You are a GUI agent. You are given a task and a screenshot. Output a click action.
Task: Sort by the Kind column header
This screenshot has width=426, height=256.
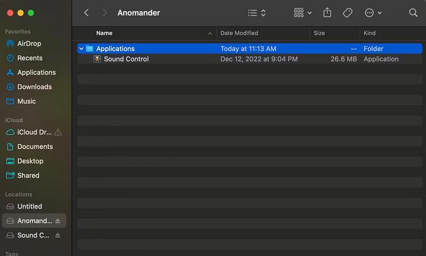[369, 33]
